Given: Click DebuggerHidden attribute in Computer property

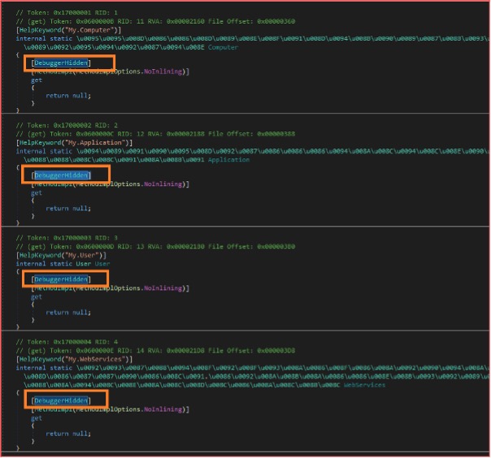Looking at the screenshot, I should 61,63.
